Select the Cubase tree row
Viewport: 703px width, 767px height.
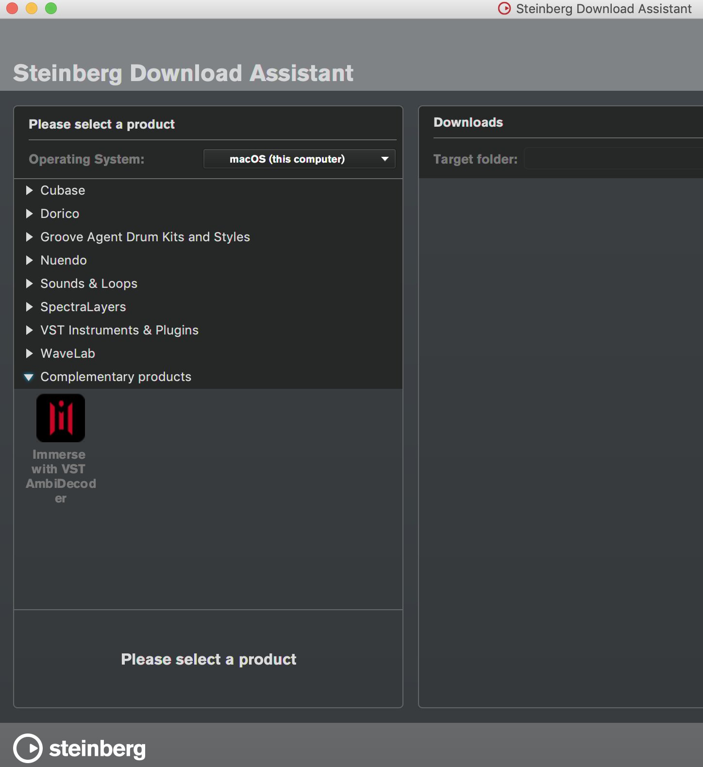coord(208,190)
